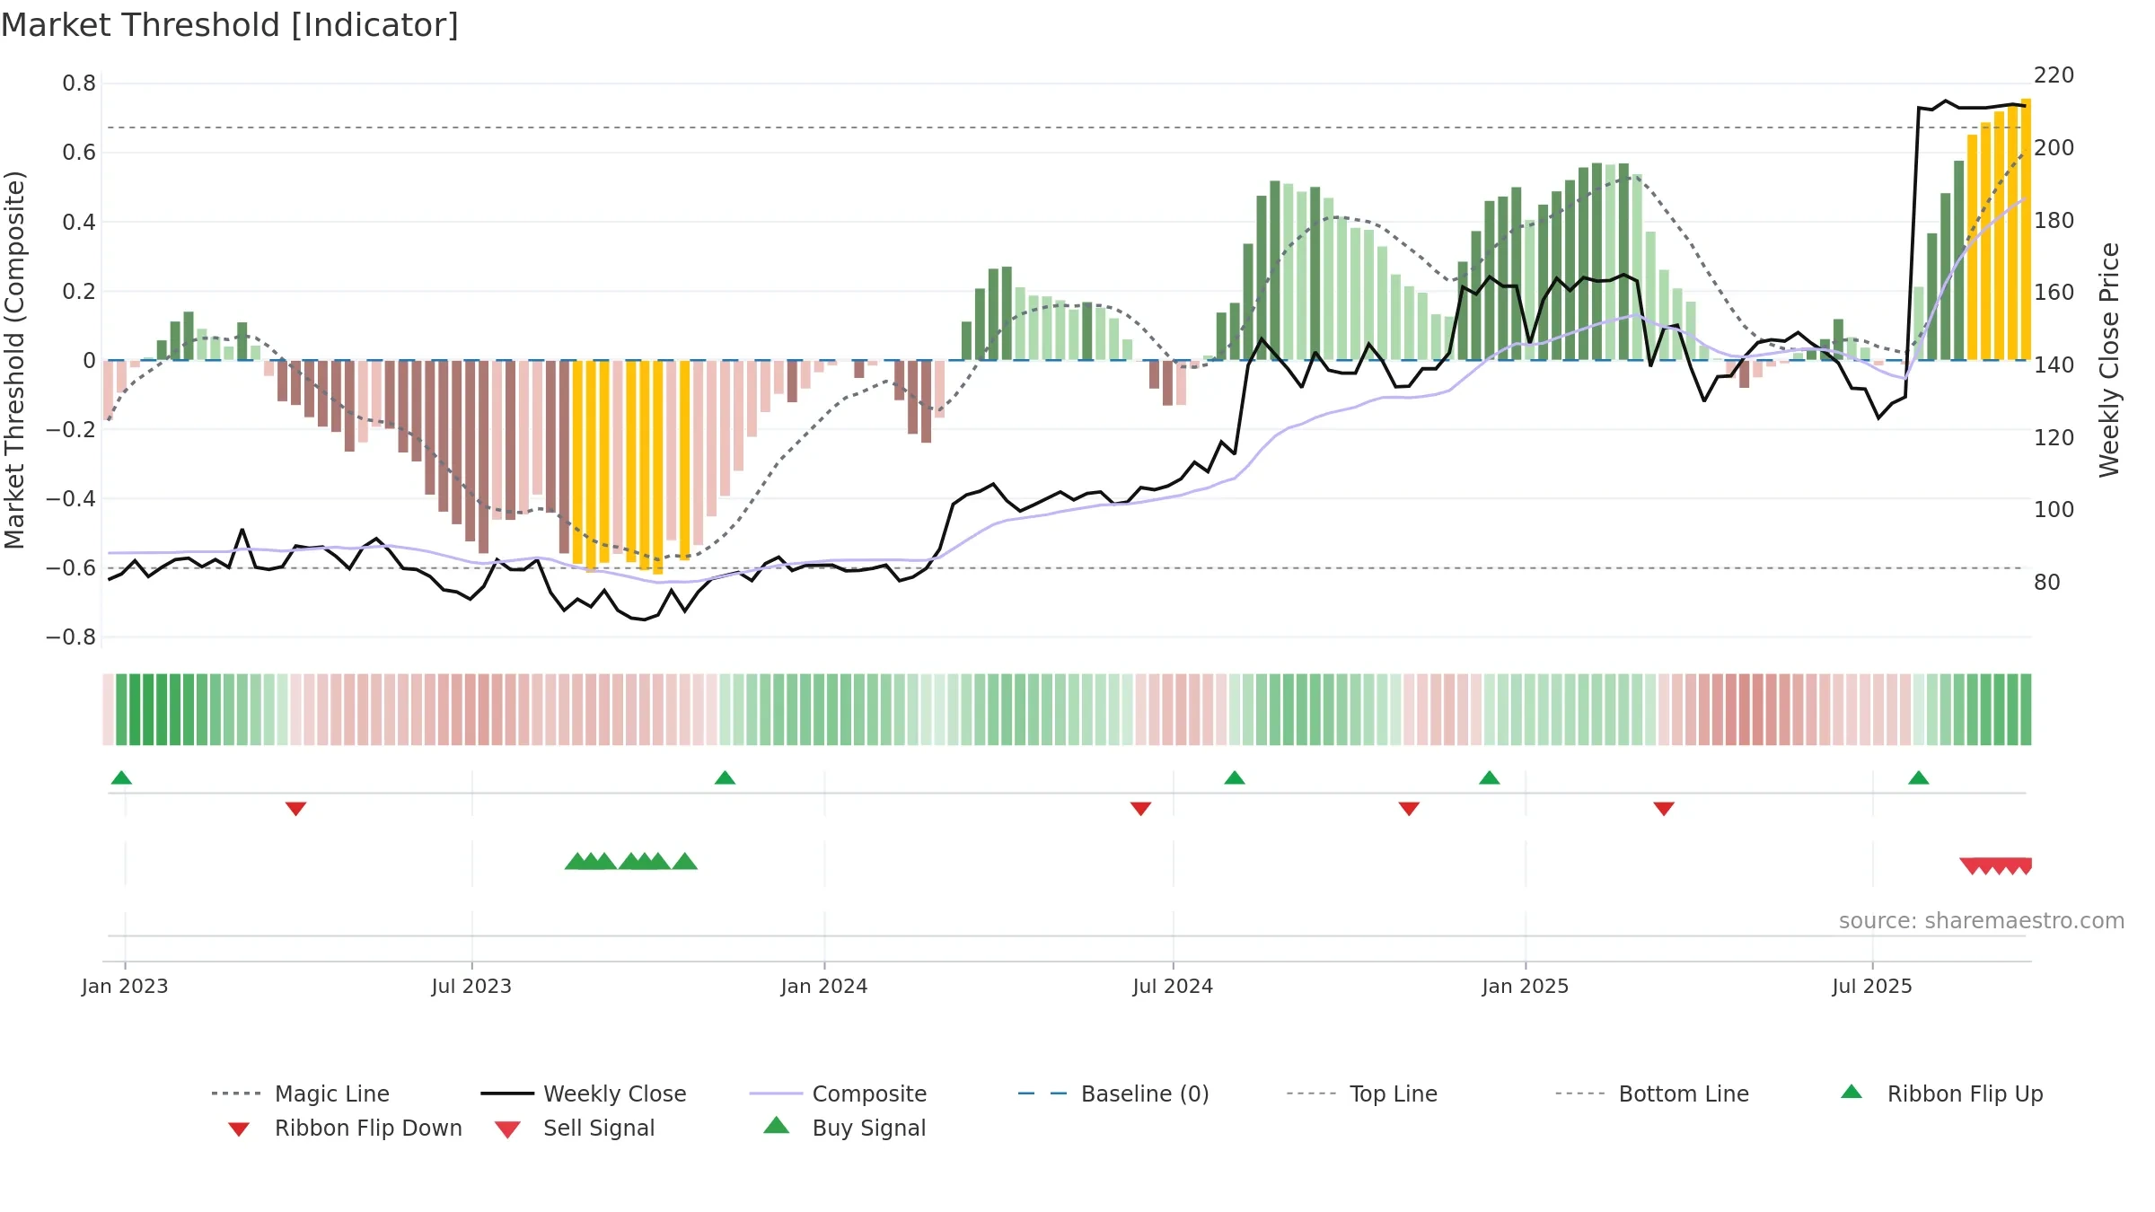Toggle the Composite legend entry
Image resolution: width=2155 pixels, height=1212 pixels.
[838, 1093]
